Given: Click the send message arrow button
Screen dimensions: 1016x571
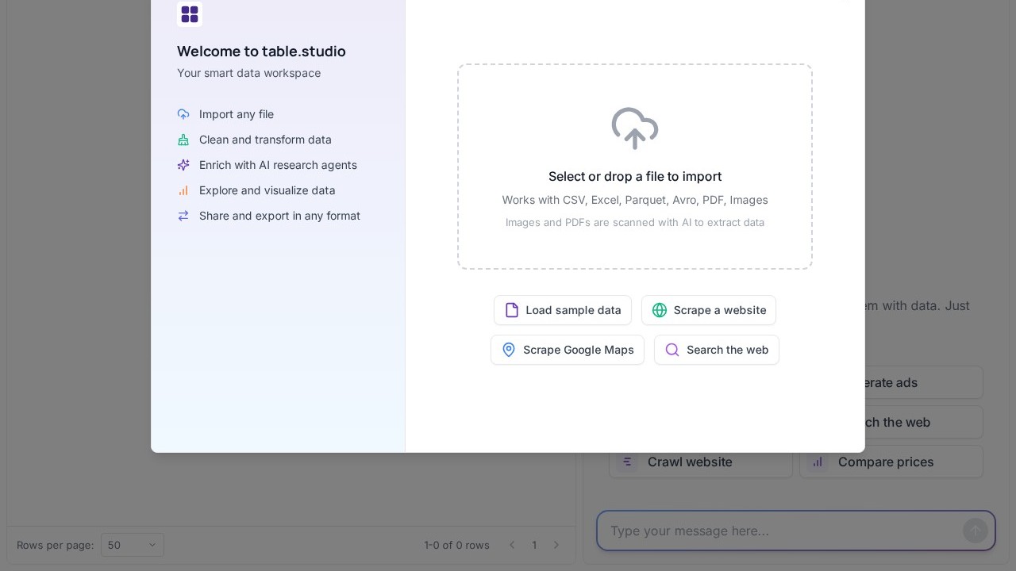Looking at the screenshot, I should tap(975, 531).
